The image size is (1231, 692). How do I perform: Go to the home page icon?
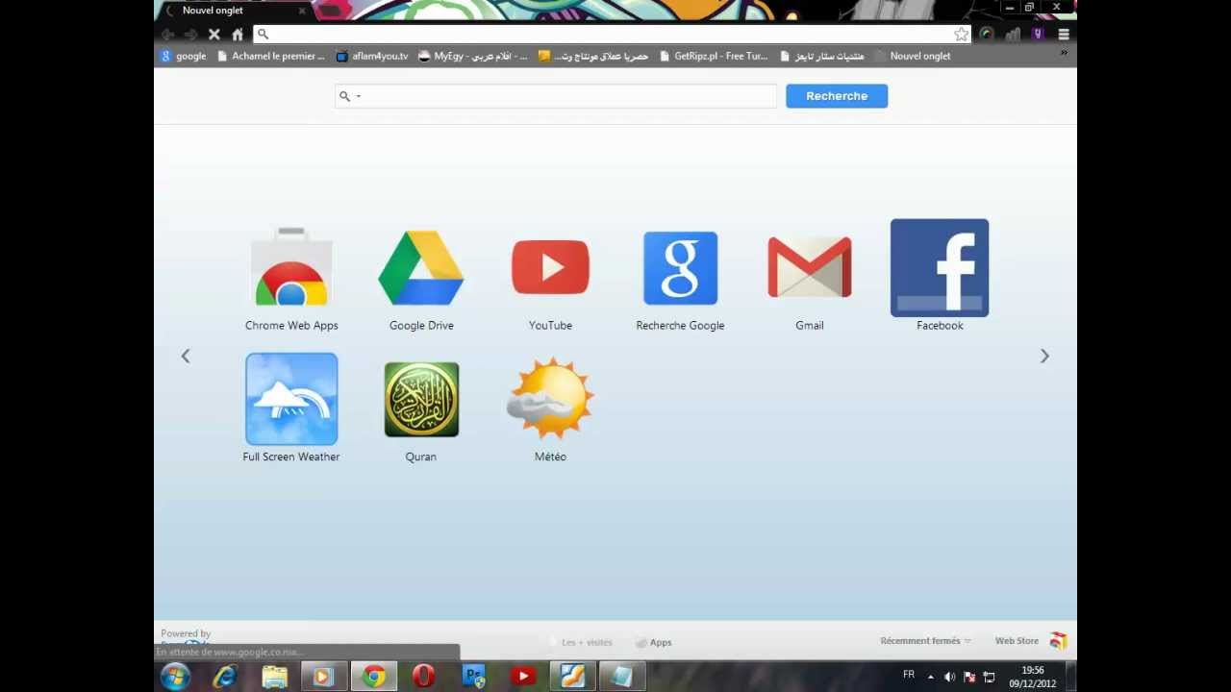[x=238, y=34]
